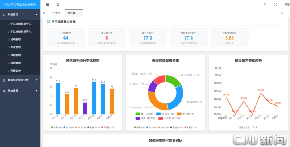Toggle the sidebar collapse hamburger icon
290x147 pixels.
(x=47, y=5)
